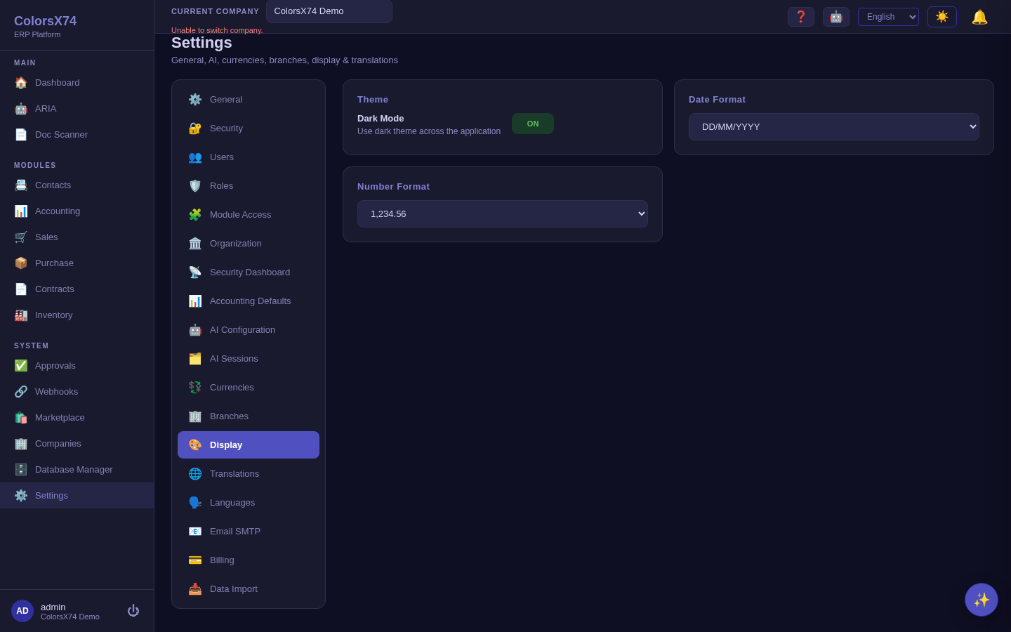This screenshot has height=632, width=1011.
Task: Open the Users settings tab
Action: (x=249, y=157)
